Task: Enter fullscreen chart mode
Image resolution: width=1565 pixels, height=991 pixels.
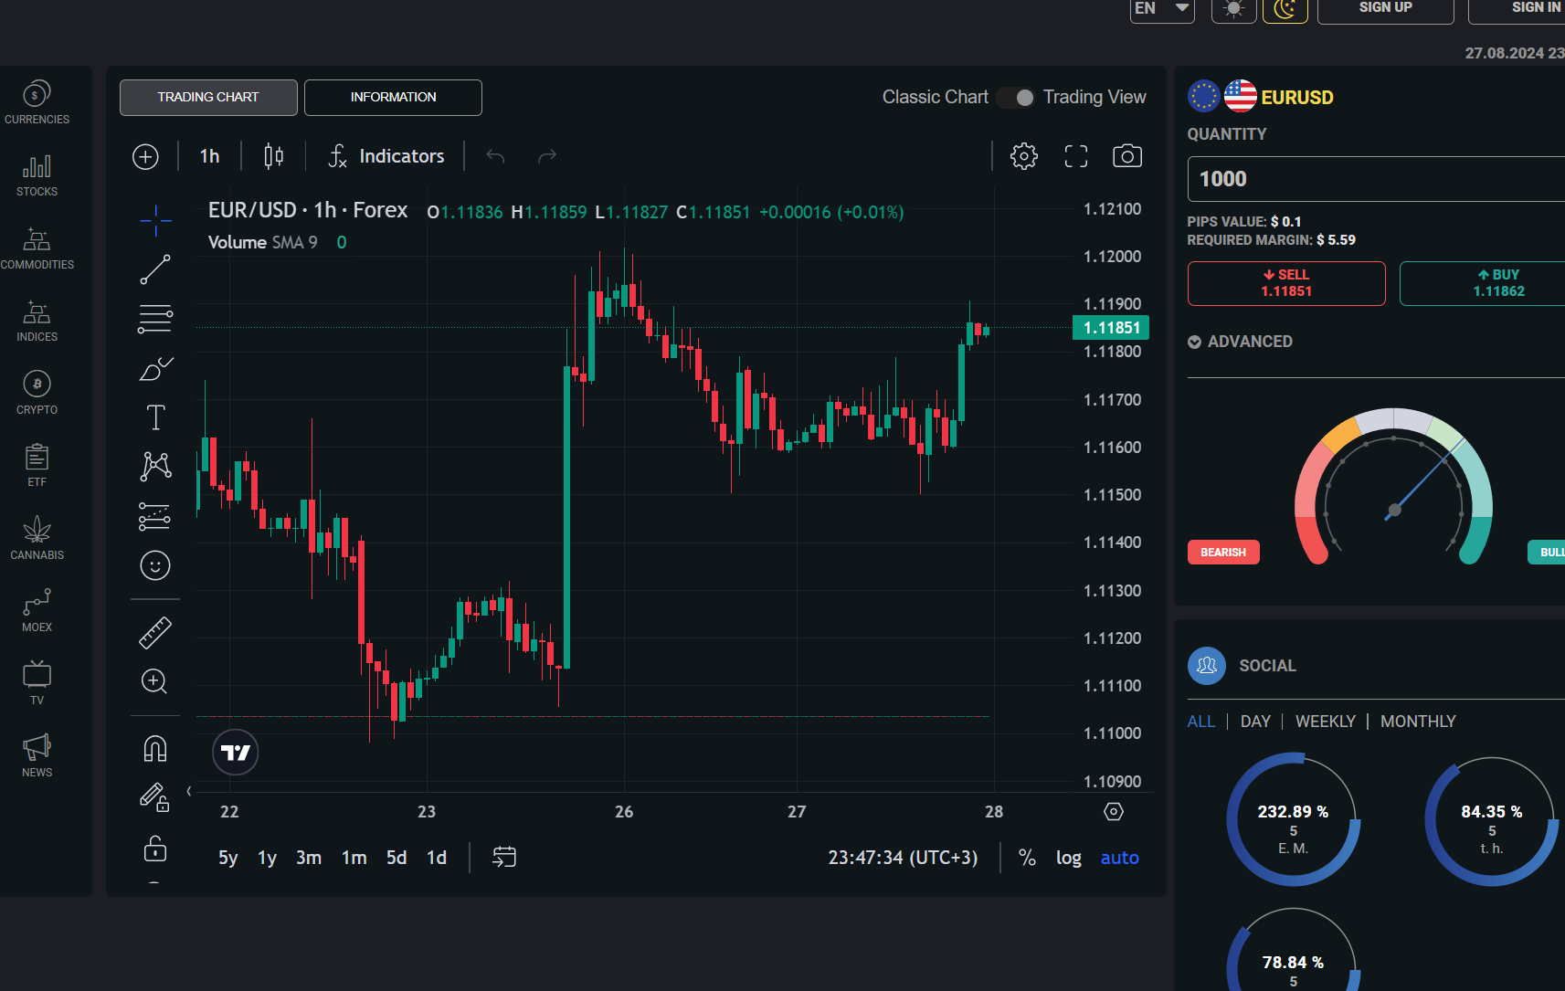Action: [x=1075, y=156]
